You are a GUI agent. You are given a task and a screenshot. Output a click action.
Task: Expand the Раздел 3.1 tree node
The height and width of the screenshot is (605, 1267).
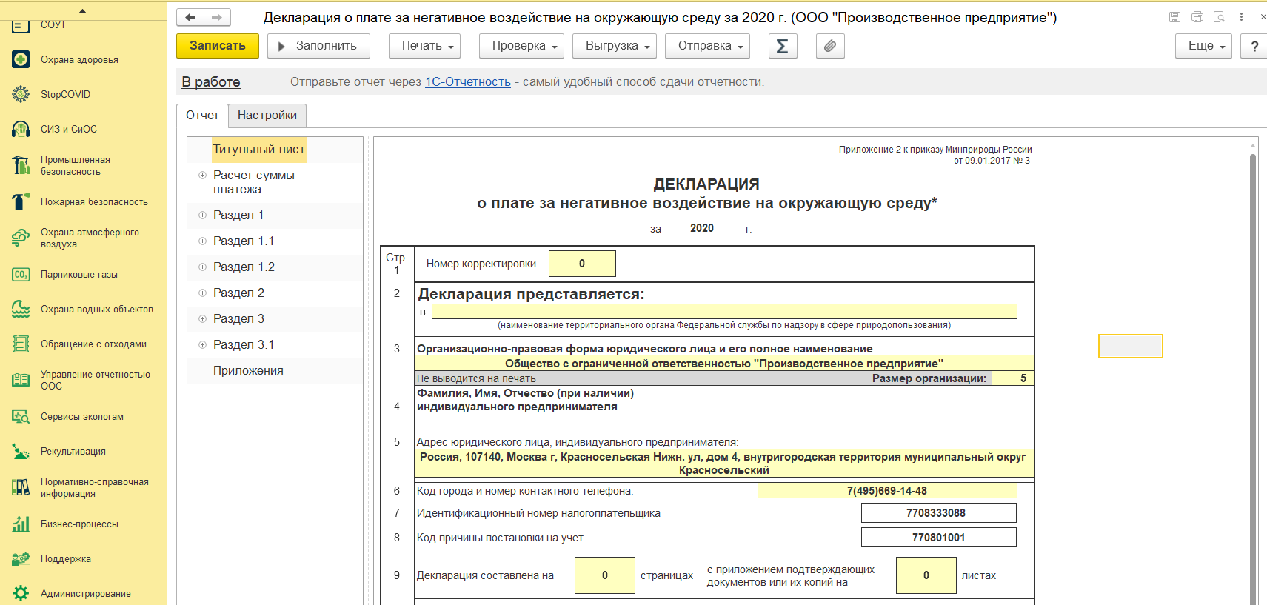202,345
